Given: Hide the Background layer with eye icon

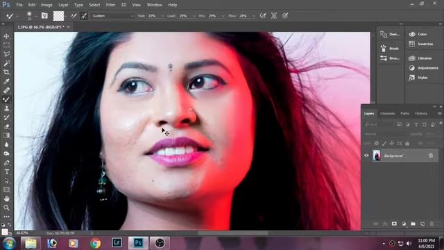Looking at the screenshot, I should 366,156.
